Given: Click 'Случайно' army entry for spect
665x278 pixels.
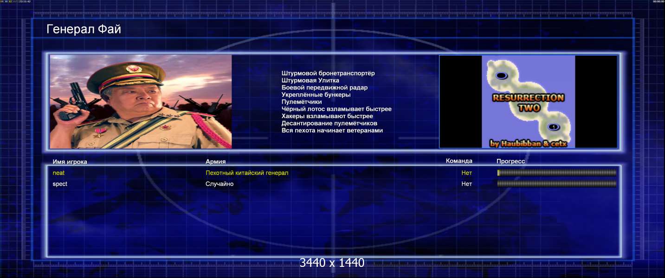Looking at the screenshot, I should pyautogui.click(x=220, y=184).
